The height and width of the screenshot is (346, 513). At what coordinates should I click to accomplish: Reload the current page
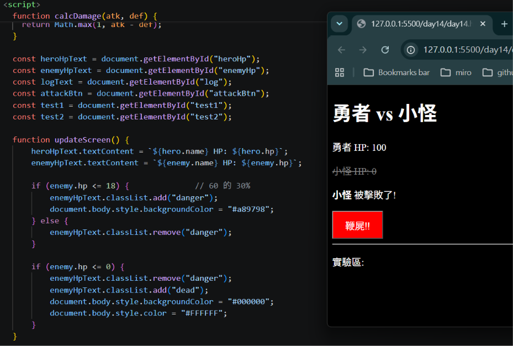(x=385, y=50)
